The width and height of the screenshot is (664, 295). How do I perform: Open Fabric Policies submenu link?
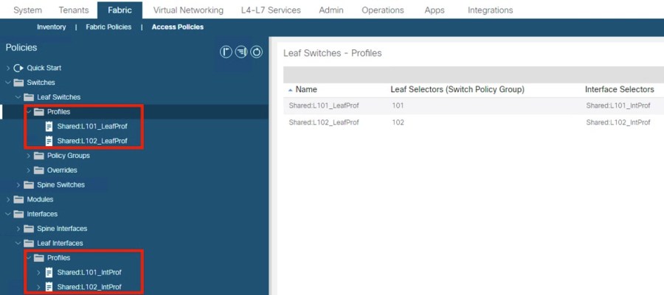point(108,27)
